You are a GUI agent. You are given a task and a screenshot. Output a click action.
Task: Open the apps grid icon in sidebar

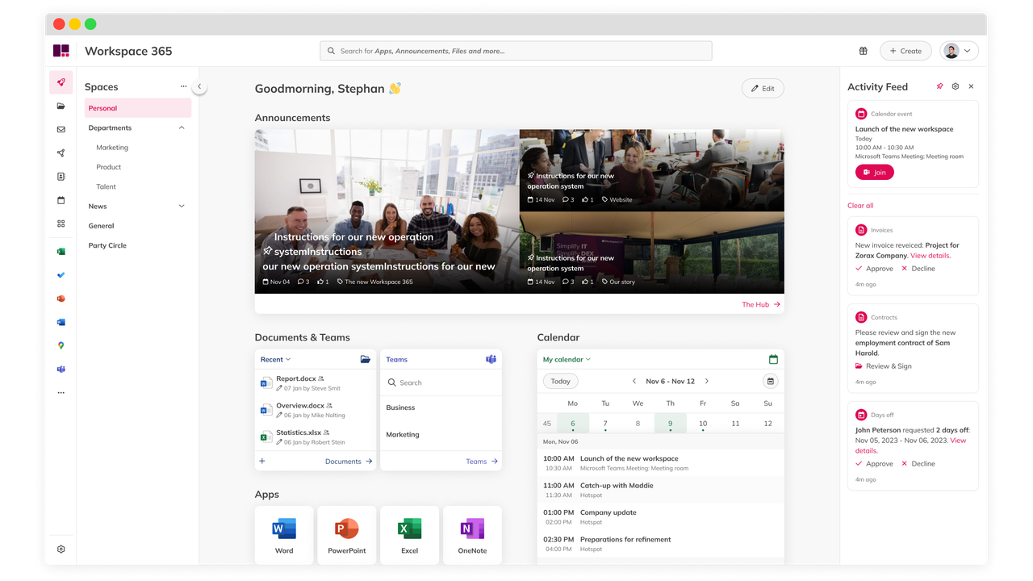(x=61, y=224)
